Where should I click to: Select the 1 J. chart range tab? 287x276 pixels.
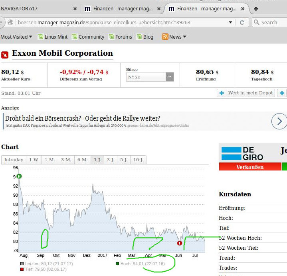coord(97,160)
